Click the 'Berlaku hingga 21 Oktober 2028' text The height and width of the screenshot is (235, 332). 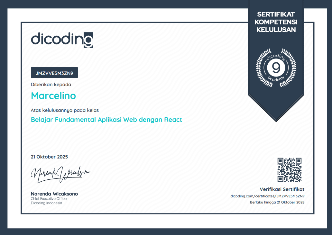(x=277, y=202)
